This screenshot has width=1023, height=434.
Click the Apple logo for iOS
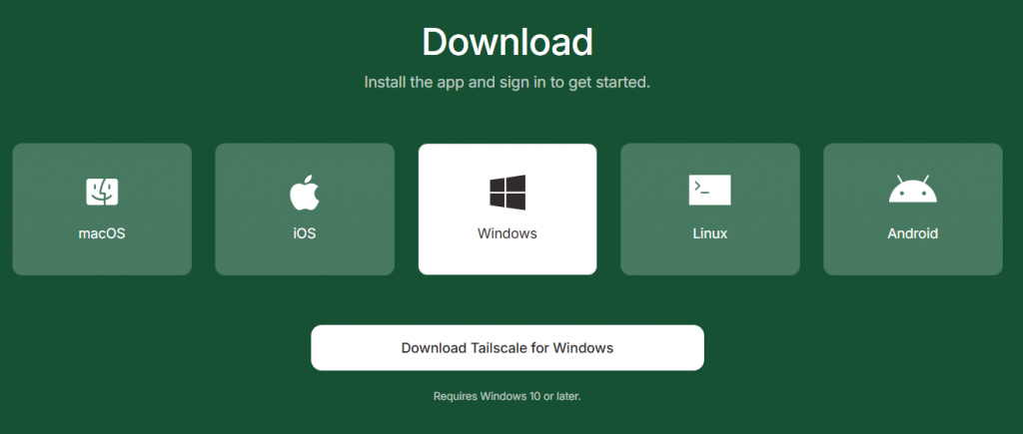pyautogui.click(x=305, y=193)
